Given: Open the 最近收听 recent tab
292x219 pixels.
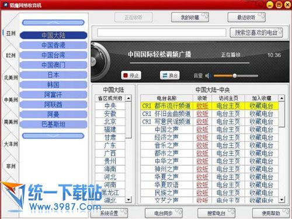Looking at the screenshot, I should click(246, 18).
